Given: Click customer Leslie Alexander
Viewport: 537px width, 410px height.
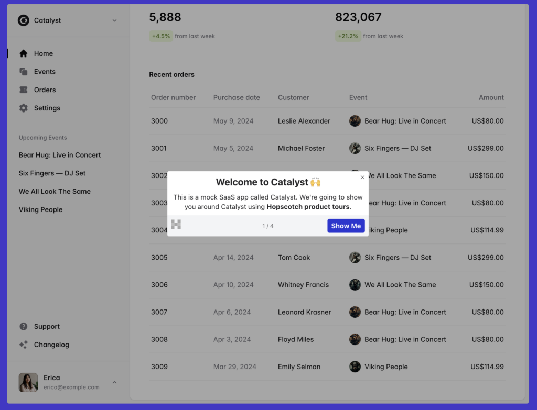Looking at the screenshot, I should [x=304, y=121].
